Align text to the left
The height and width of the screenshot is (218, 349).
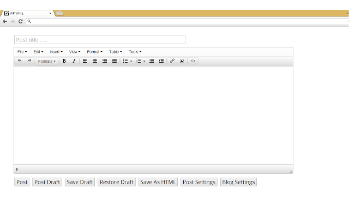[85, 61]
